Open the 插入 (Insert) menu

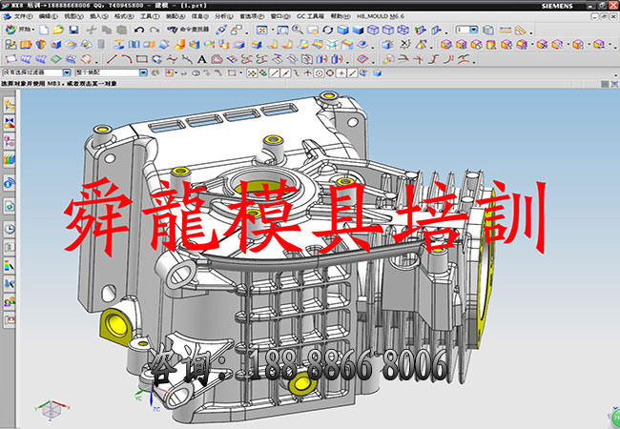point(99,16)
